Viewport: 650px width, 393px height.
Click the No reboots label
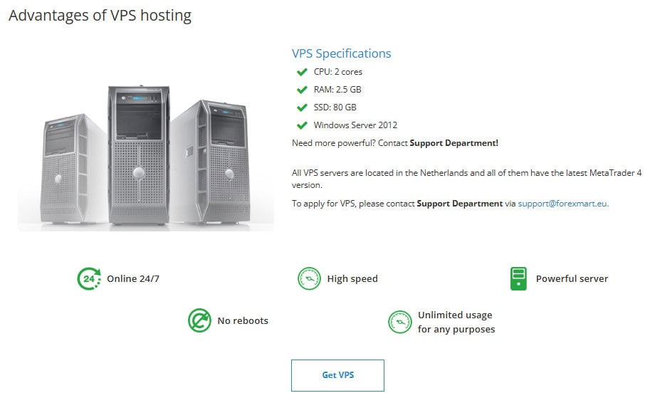tap(243, 320)
